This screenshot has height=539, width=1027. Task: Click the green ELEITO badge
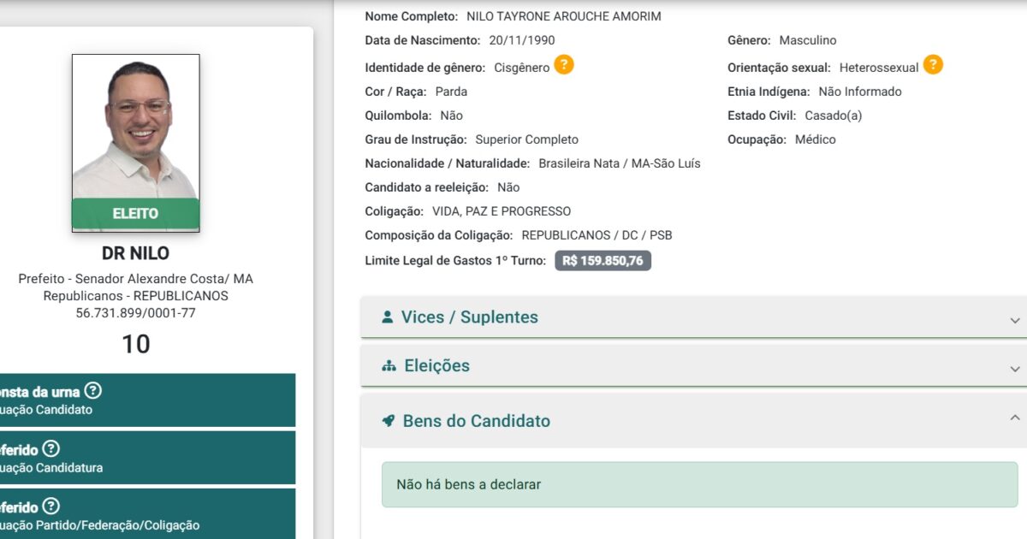(135, 214)
